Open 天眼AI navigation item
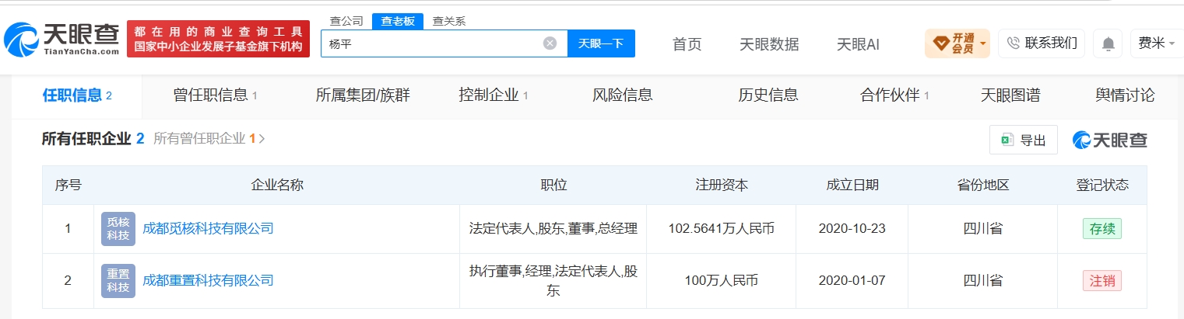The image size is (1184, 319). (858, 44)
